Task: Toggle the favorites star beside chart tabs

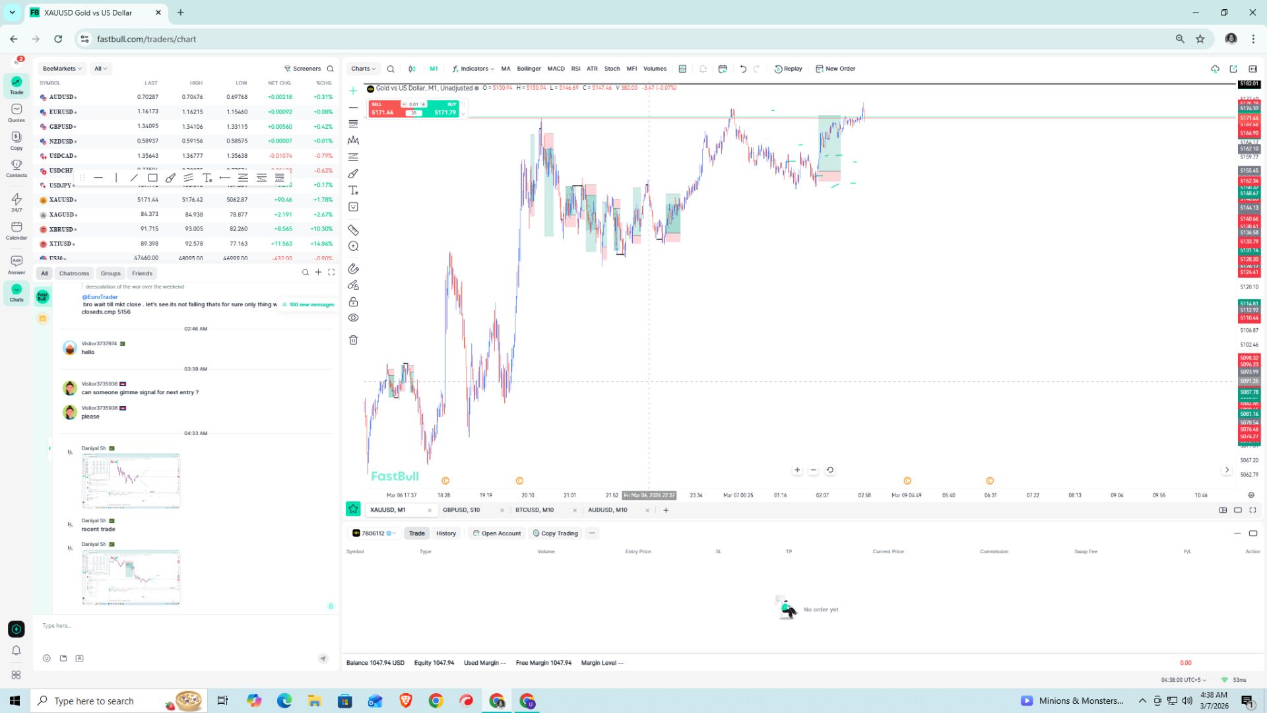Action: pos(353,509)
